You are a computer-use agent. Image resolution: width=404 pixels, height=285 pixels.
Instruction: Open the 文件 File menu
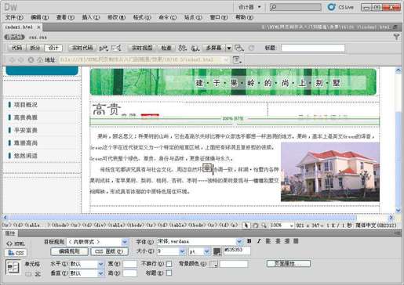click(x=14, y=17)
